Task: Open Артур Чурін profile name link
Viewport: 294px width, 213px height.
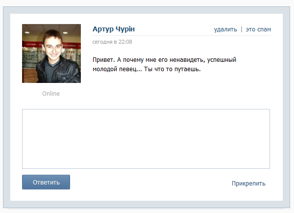Action: point(114,29)
